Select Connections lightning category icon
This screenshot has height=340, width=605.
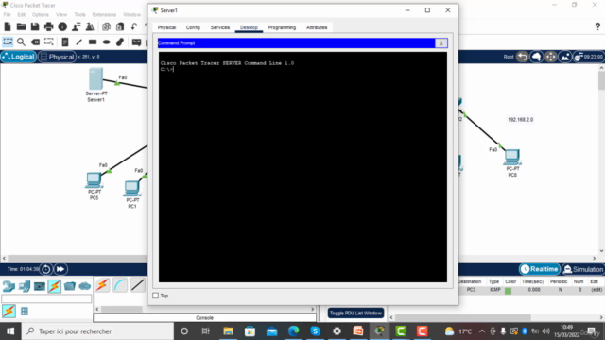click(55, 286)
